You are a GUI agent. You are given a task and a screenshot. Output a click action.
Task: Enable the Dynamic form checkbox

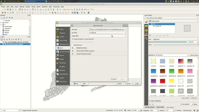click(x=73, y=45)
